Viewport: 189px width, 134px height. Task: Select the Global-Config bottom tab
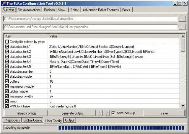pyautogui.click(x=33, y=120)
